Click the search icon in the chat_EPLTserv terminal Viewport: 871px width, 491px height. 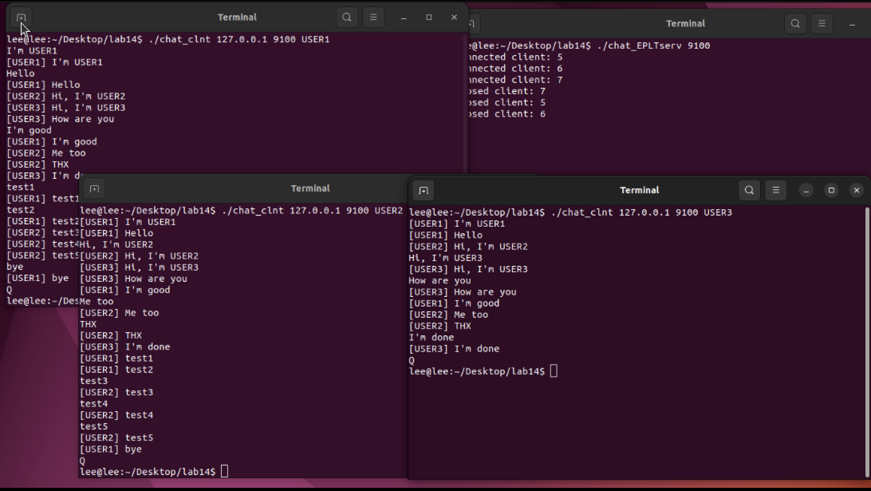click(x=795, y=24)
